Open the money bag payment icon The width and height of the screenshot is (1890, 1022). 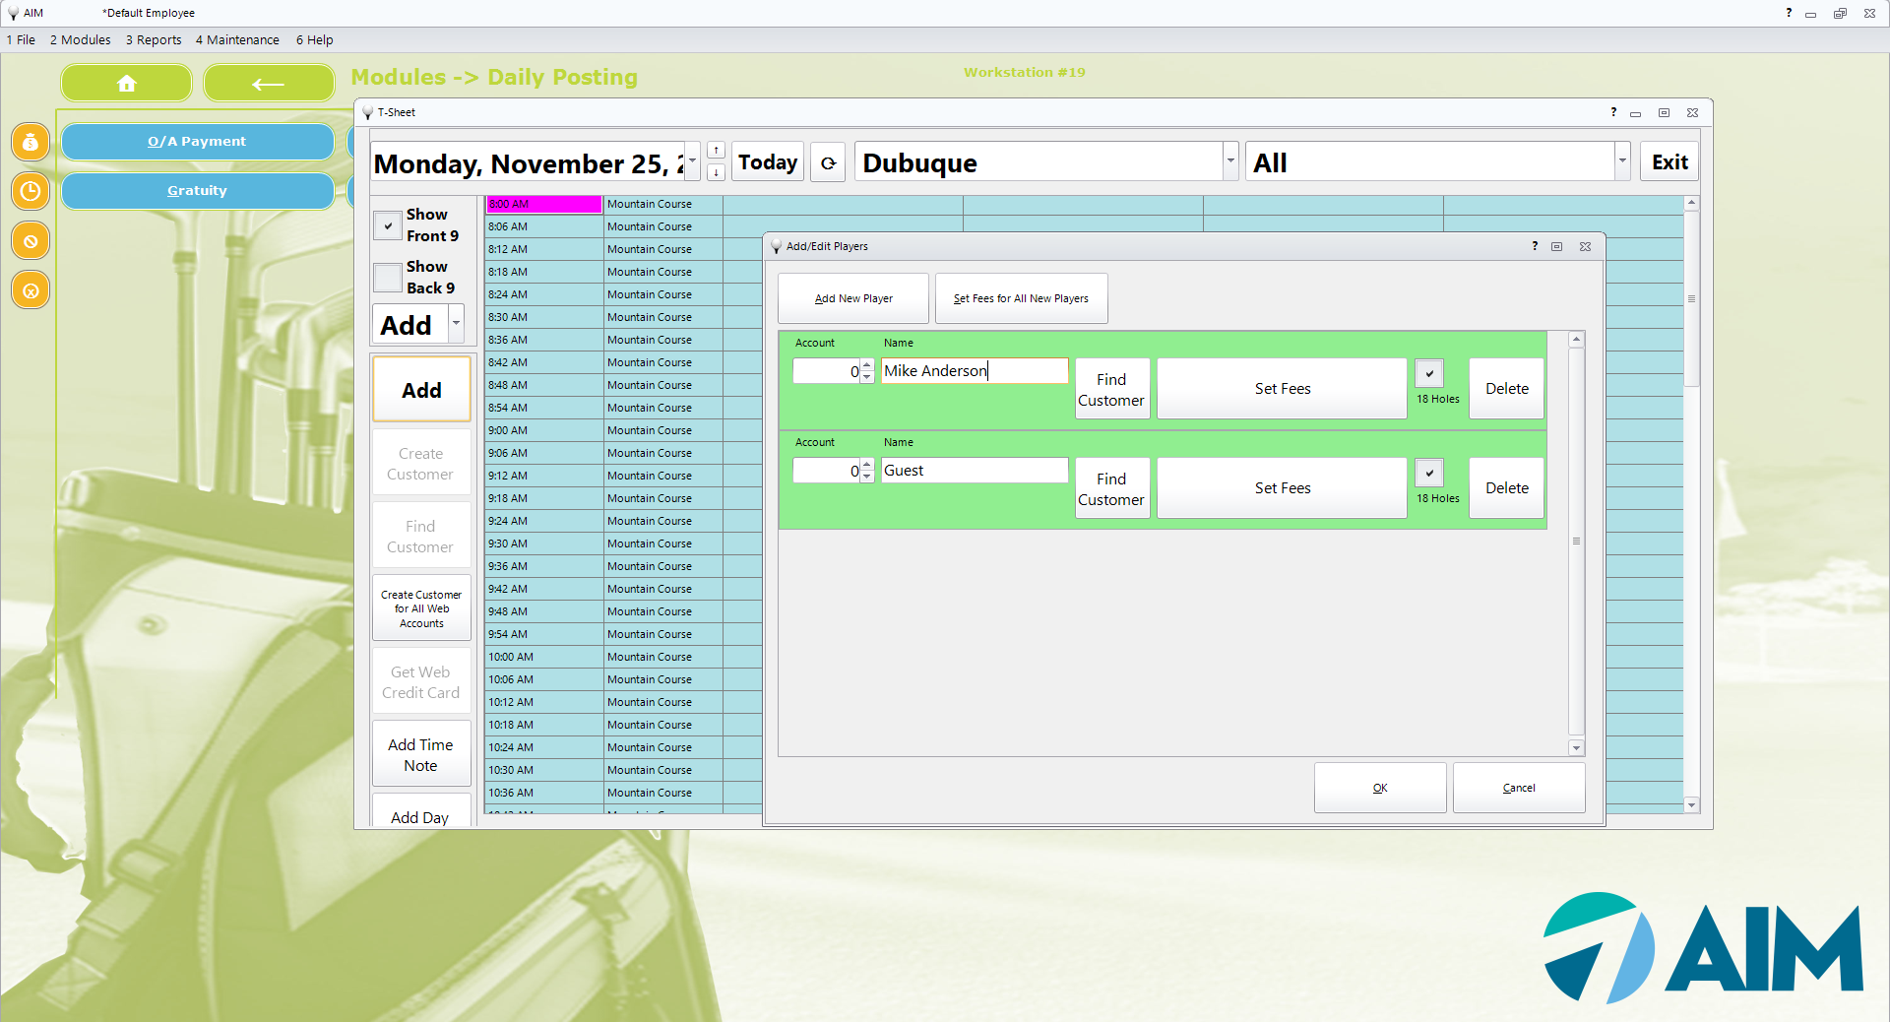(30, 142)
